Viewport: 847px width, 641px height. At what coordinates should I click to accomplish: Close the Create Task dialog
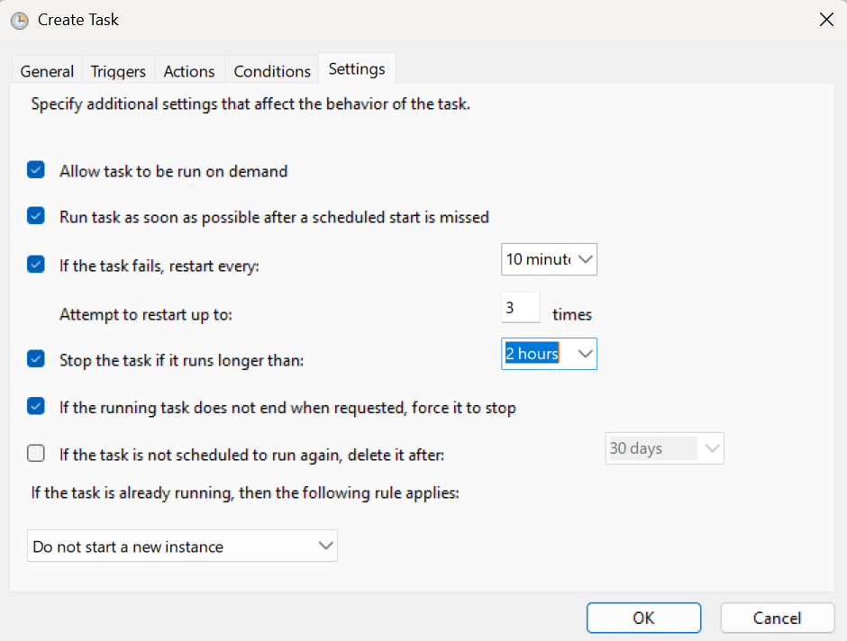(826, 19)
